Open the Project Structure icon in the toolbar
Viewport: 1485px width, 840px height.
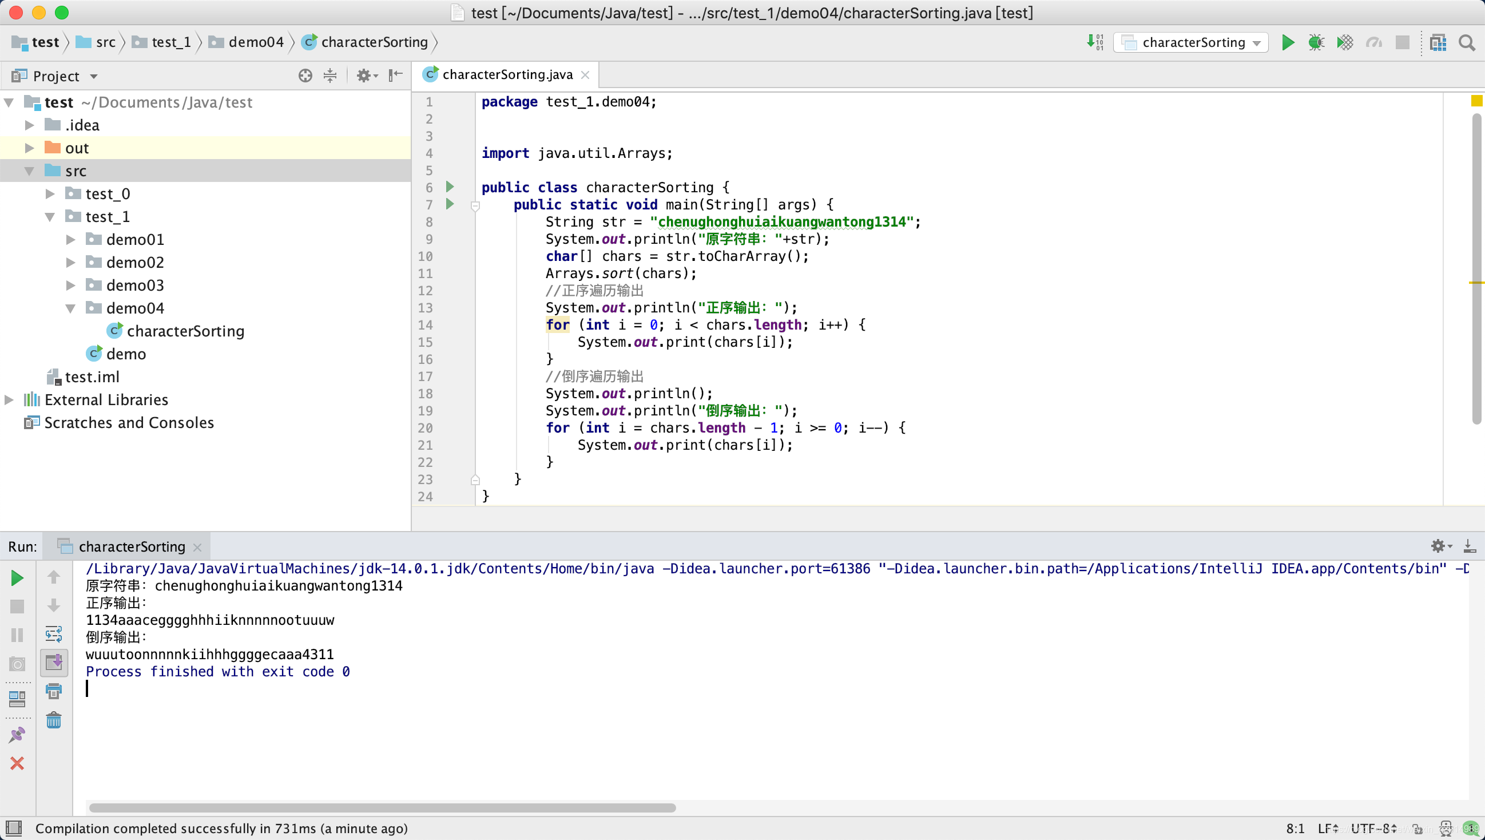pyautogui.click(x=1438, y=42)
